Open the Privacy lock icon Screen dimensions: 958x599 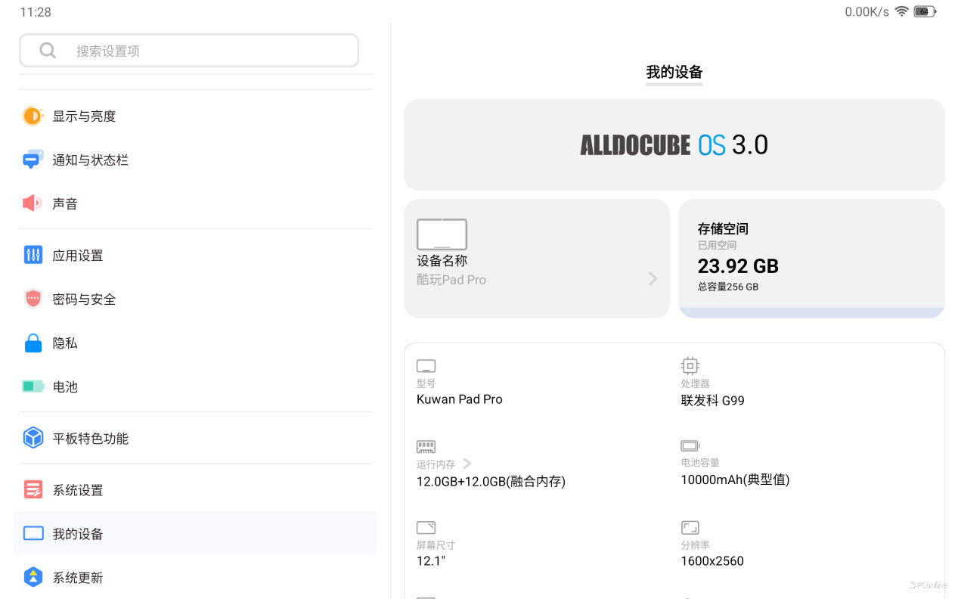(x=33, y=343)
